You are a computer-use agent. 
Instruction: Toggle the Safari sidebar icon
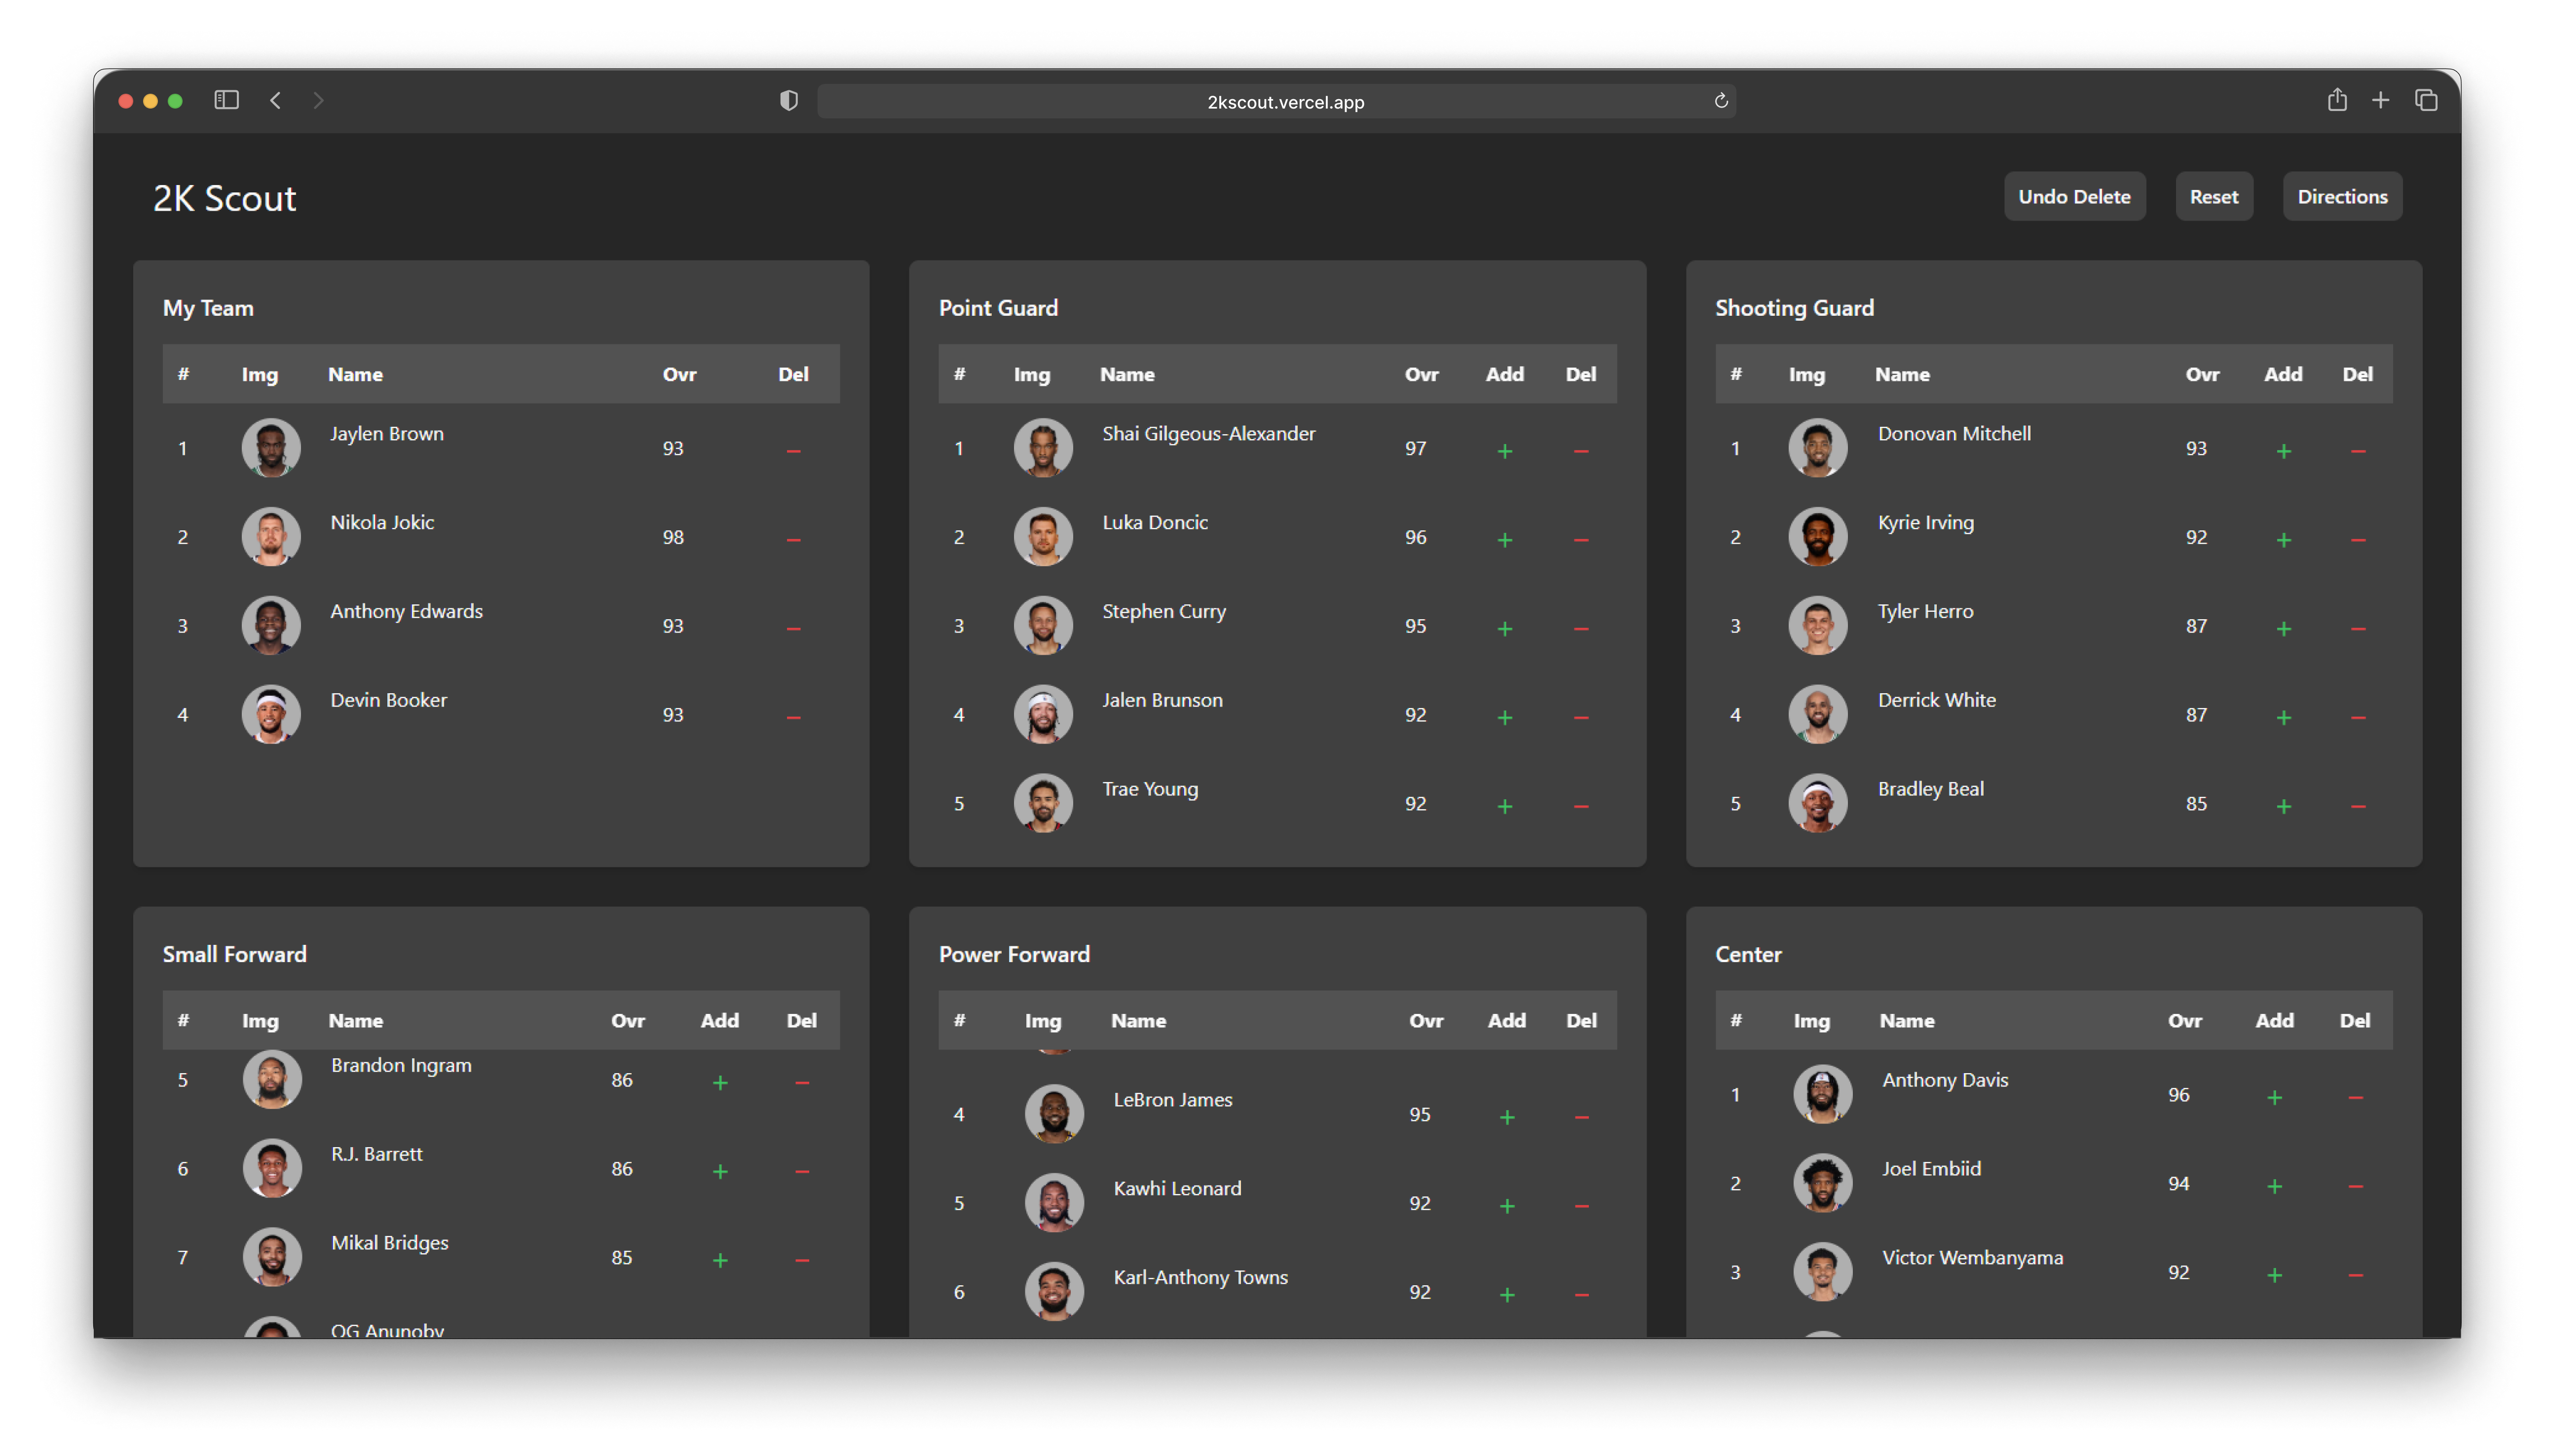(227, 100)
